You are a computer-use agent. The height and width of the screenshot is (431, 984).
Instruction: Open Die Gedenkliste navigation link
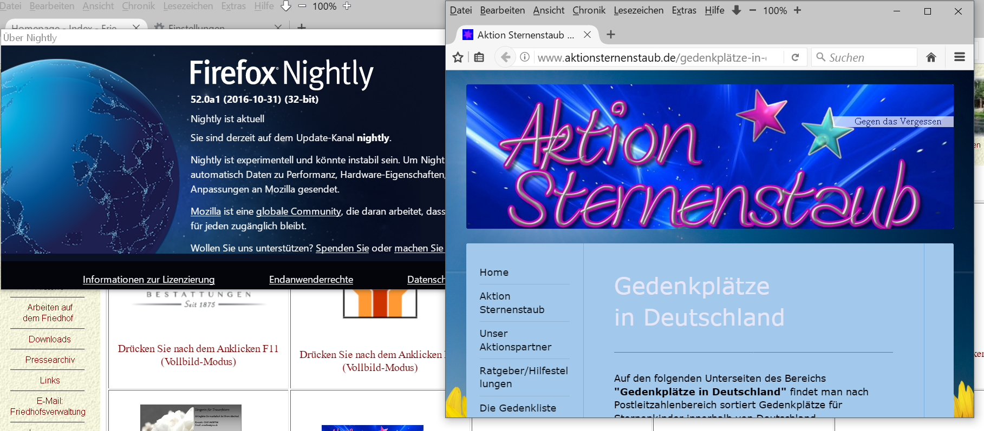(x=518, y=408)
